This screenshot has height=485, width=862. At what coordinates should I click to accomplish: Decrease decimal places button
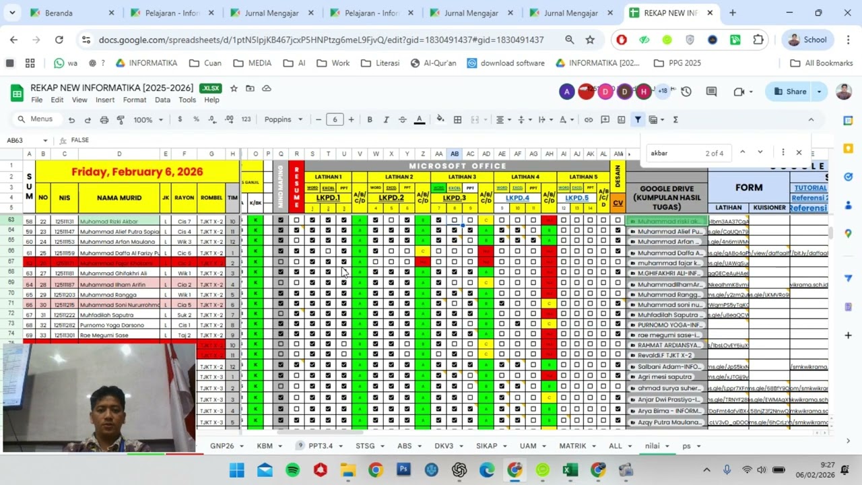(x=212, y=119)
